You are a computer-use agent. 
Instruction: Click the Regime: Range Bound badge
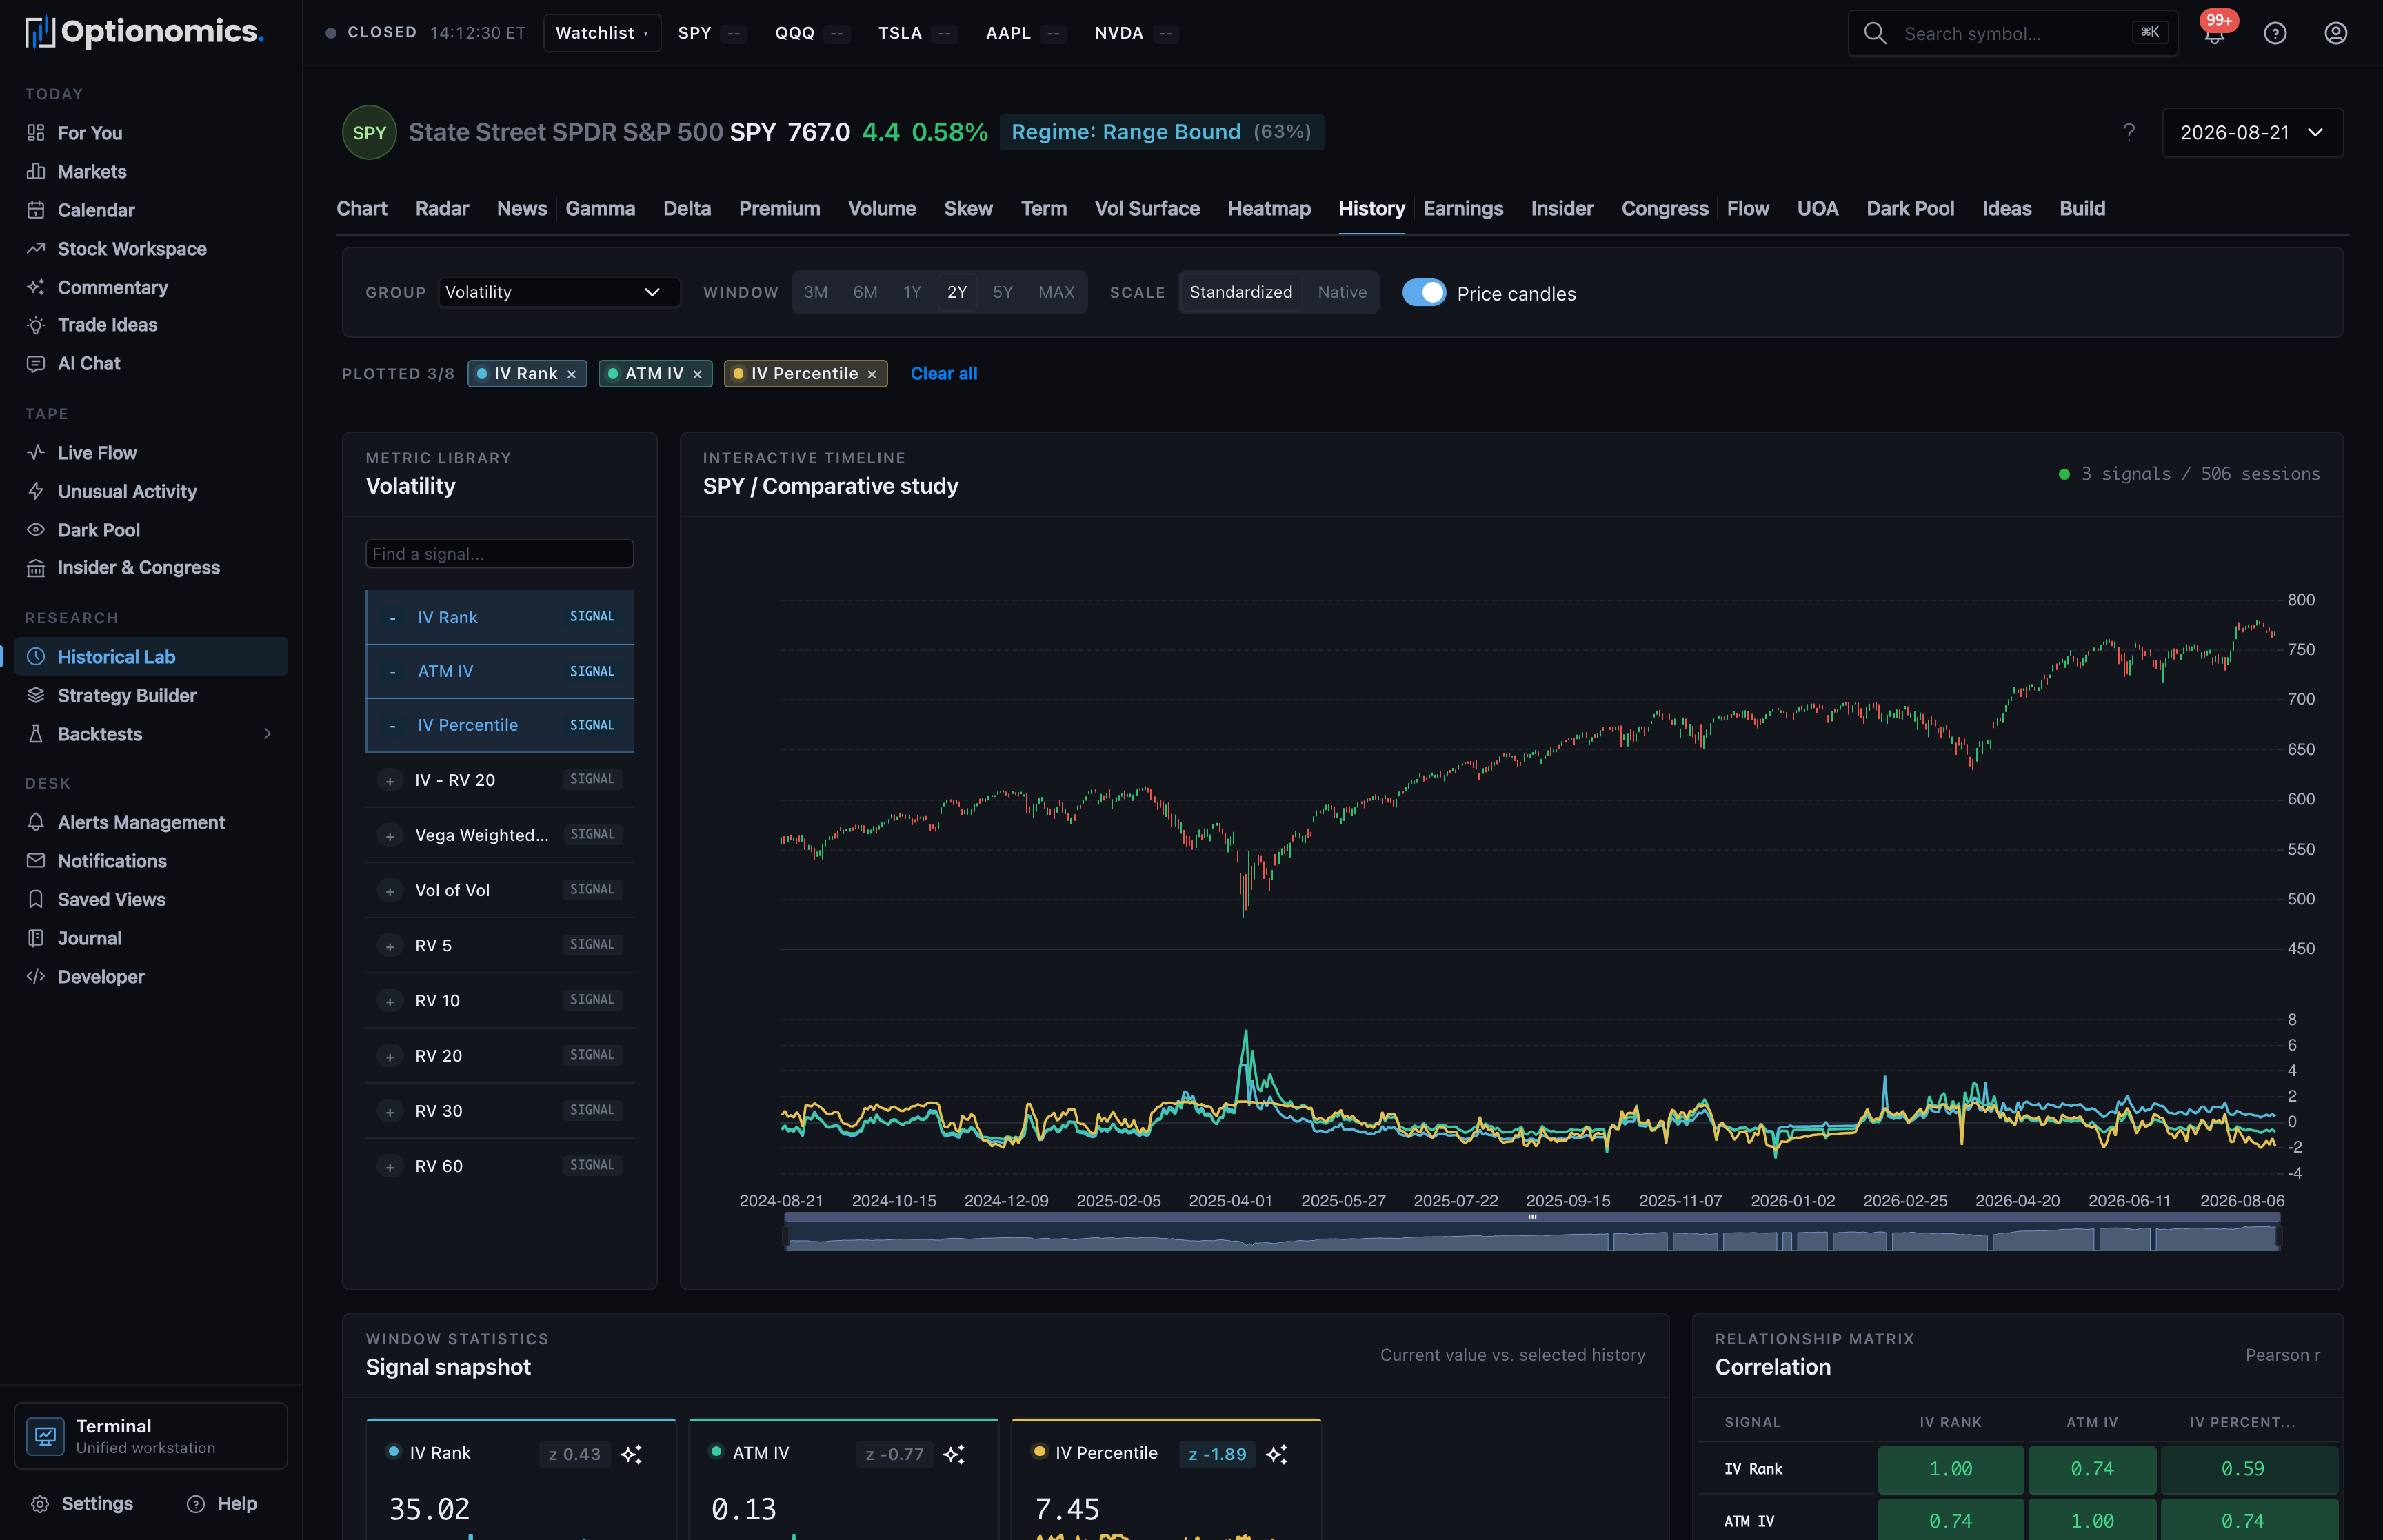(x=1162, y=132)
